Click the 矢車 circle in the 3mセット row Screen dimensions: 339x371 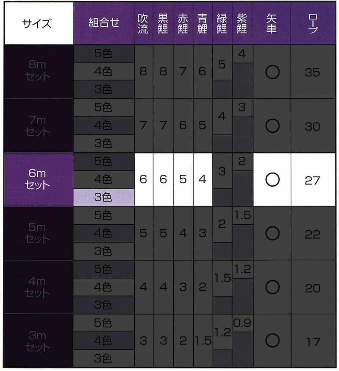[x=272, y=340]
